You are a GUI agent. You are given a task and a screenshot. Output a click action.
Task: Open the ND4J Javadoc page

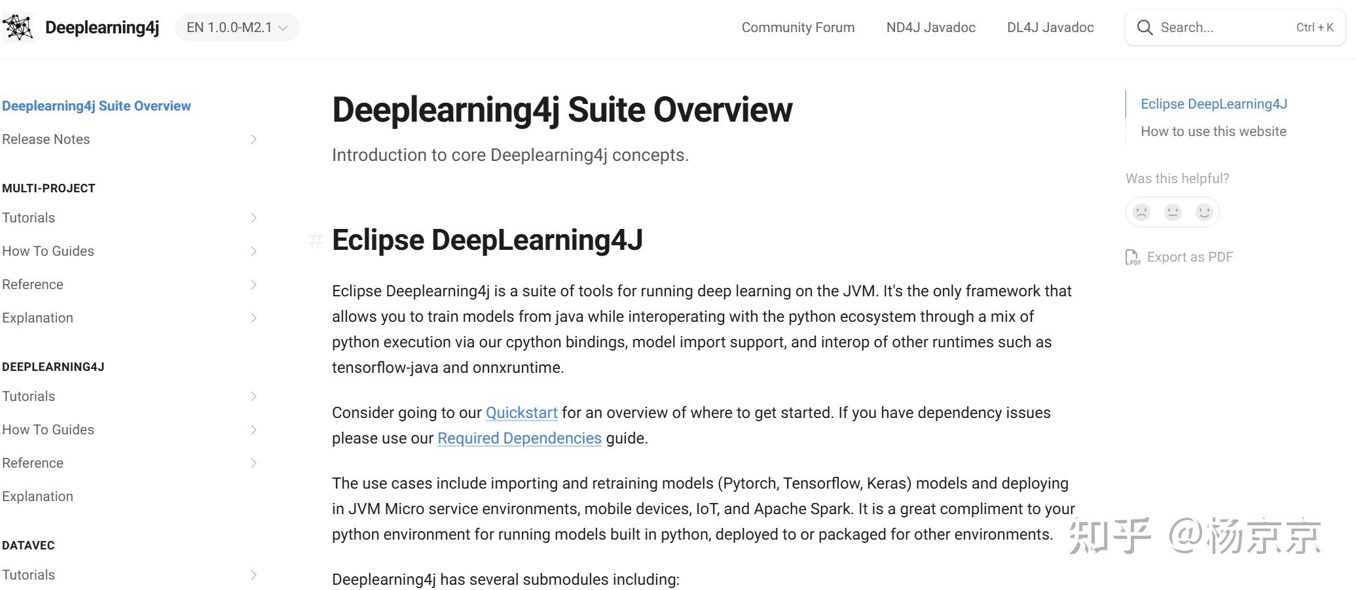[x=930, y=27]
